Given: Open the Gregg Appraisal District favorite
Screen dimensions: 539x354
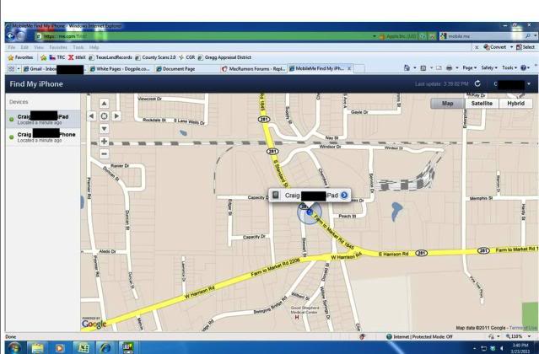Looking at the screenshot, I should [225, 57].
